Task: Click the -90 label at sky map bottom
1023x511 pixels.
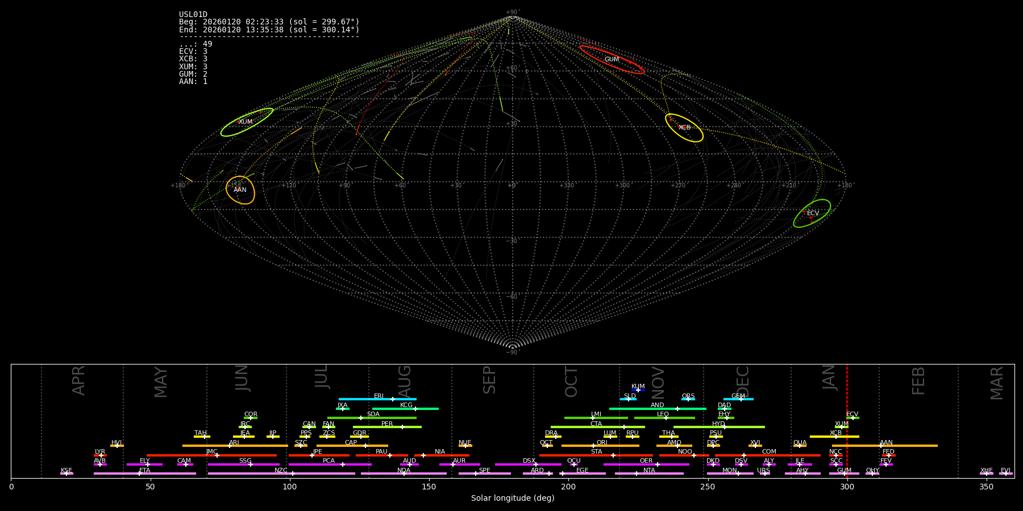Action: click(512, 353)
